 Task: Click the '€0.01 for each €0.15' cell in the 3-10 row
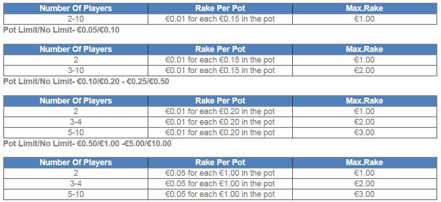click(x=220, y=70)
